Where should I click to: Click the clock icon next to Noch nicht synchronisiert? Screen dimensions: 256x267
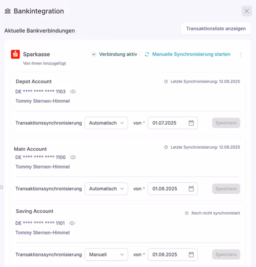coord(187,213)
